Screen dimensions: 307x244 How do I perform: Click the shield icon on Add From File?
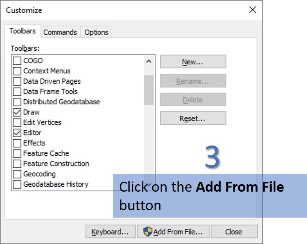[x=147, y=232]
